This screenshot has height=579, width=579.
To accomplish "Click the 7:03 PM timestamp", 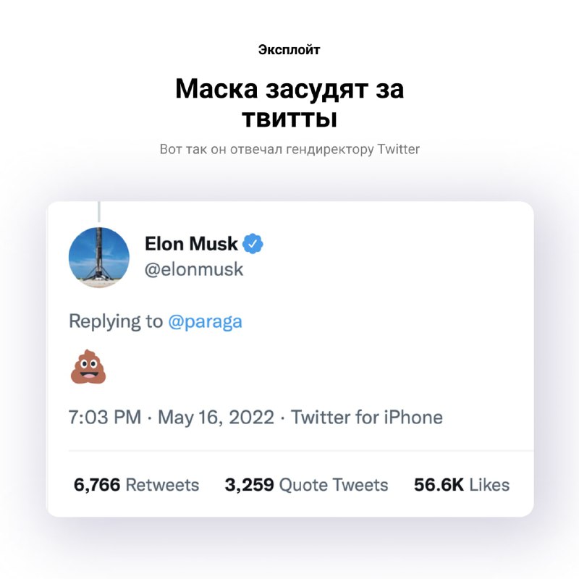I will 104,418.
